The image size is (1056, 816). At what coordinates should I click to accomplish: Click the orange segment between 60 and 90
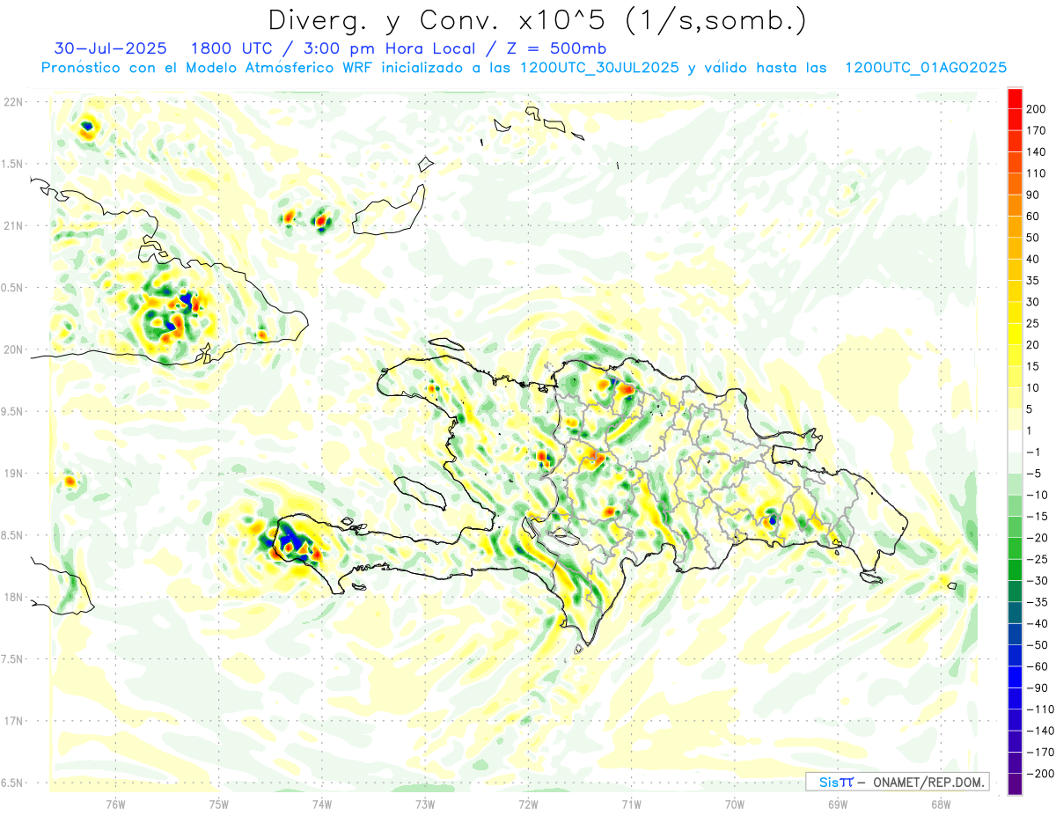point(1016,205)
